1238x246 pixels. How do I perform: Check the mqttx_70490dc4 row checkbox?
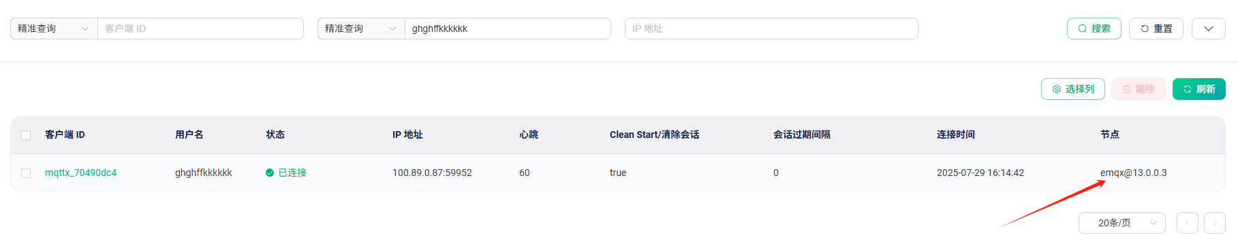point(26,173)
